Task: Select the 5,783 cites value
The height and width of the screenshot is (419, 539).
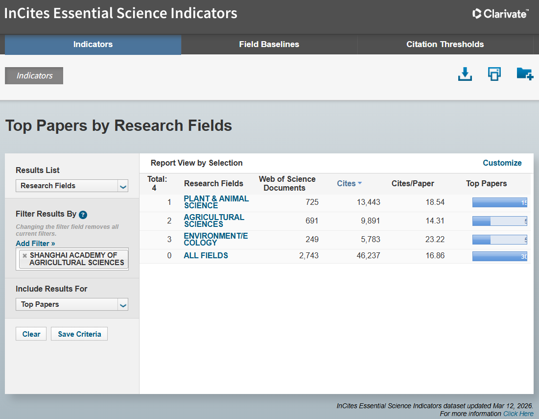Action: click(370, 240)
